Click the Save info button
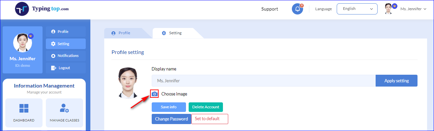 (x=169, y=107)
